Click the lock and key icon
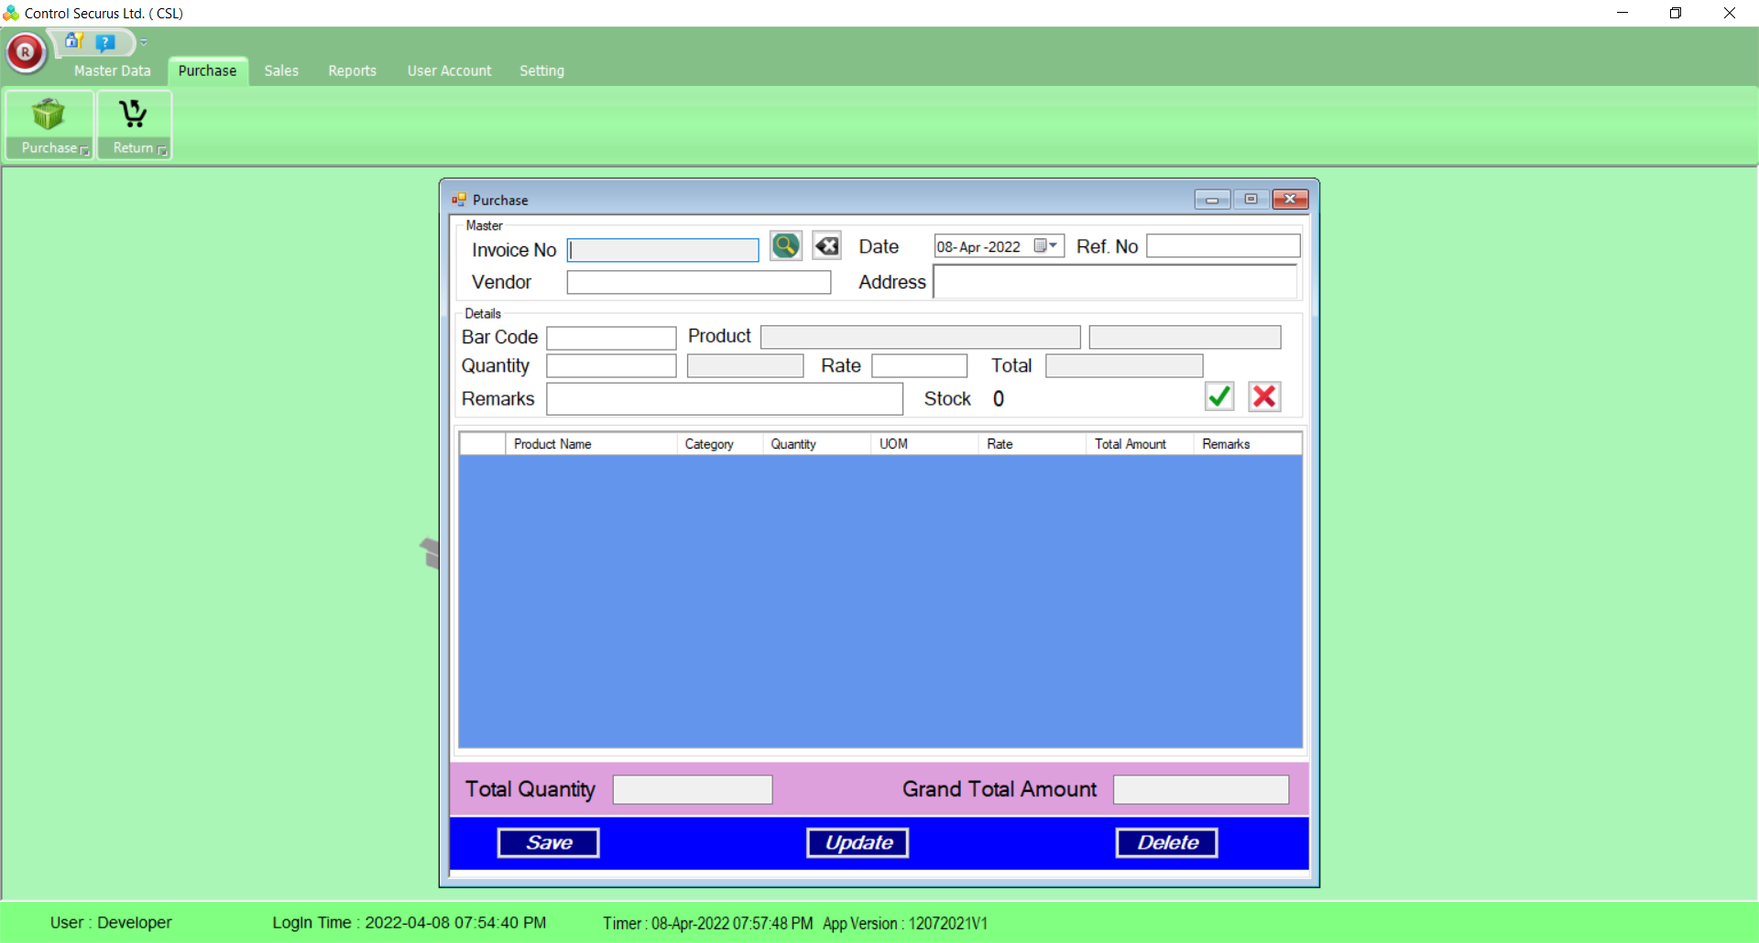This screenshot has width=1759, height=943. [x=74, y=41]
